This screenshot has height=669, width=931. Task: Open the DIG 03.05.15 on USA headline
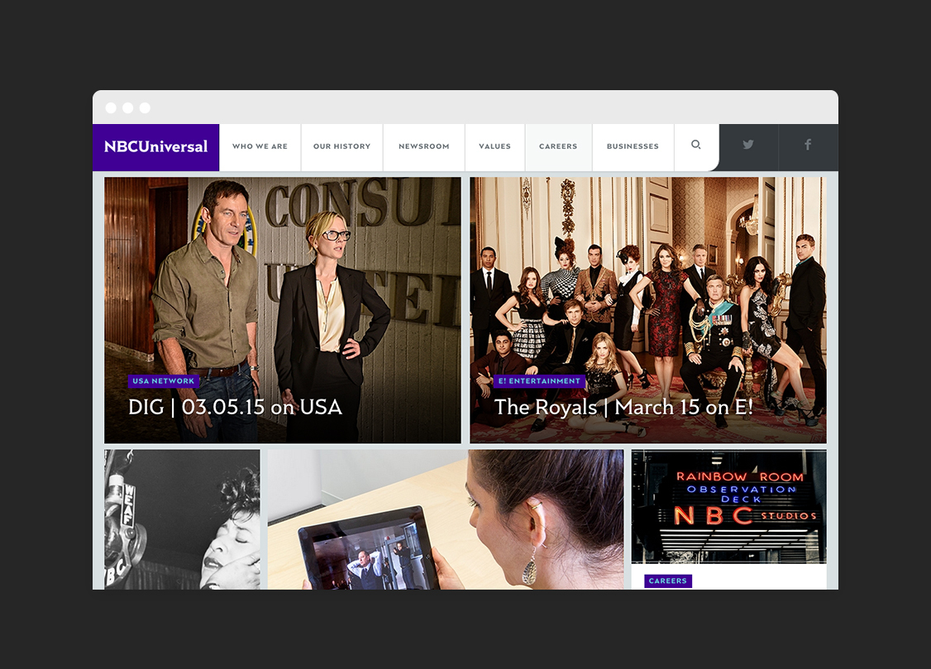pos(235,407)
